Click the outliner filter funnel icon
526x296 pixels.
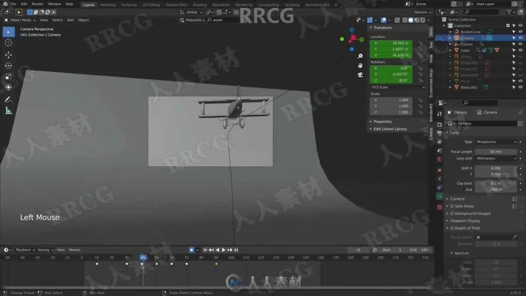(x=509, y=12)
